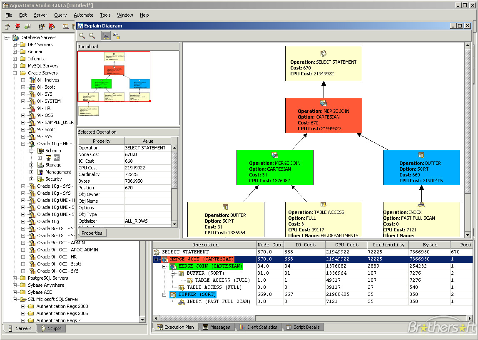This screenshot has width=478, height=340.
Task: Click the icon in the green MERGE JOIN node
Action: (275, 155)
